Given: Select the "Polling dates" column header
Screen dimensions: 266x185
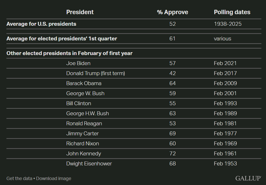Looking at the screenshot, I should pos(232,12).
